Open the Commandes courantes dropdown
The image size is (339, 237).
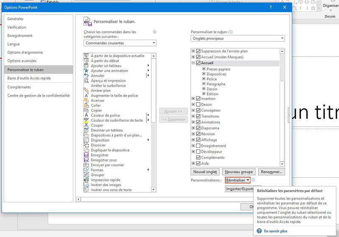pos(120,43)
